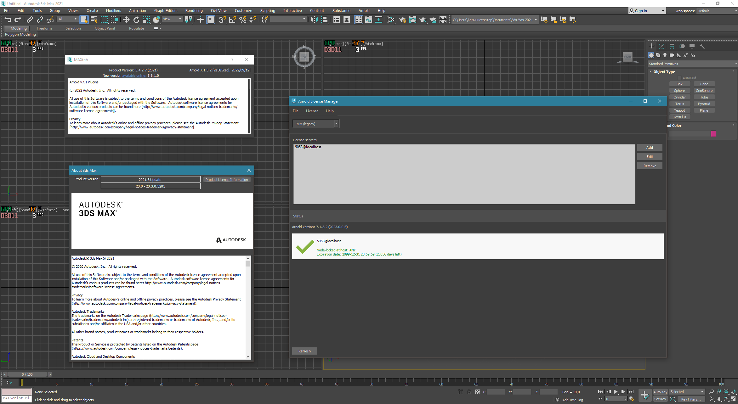
Task: Collapse the Object Type rollout
Action: 650,71
